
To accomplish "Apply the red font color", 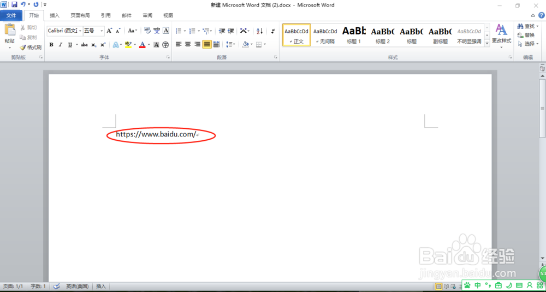I will point(142,45).
